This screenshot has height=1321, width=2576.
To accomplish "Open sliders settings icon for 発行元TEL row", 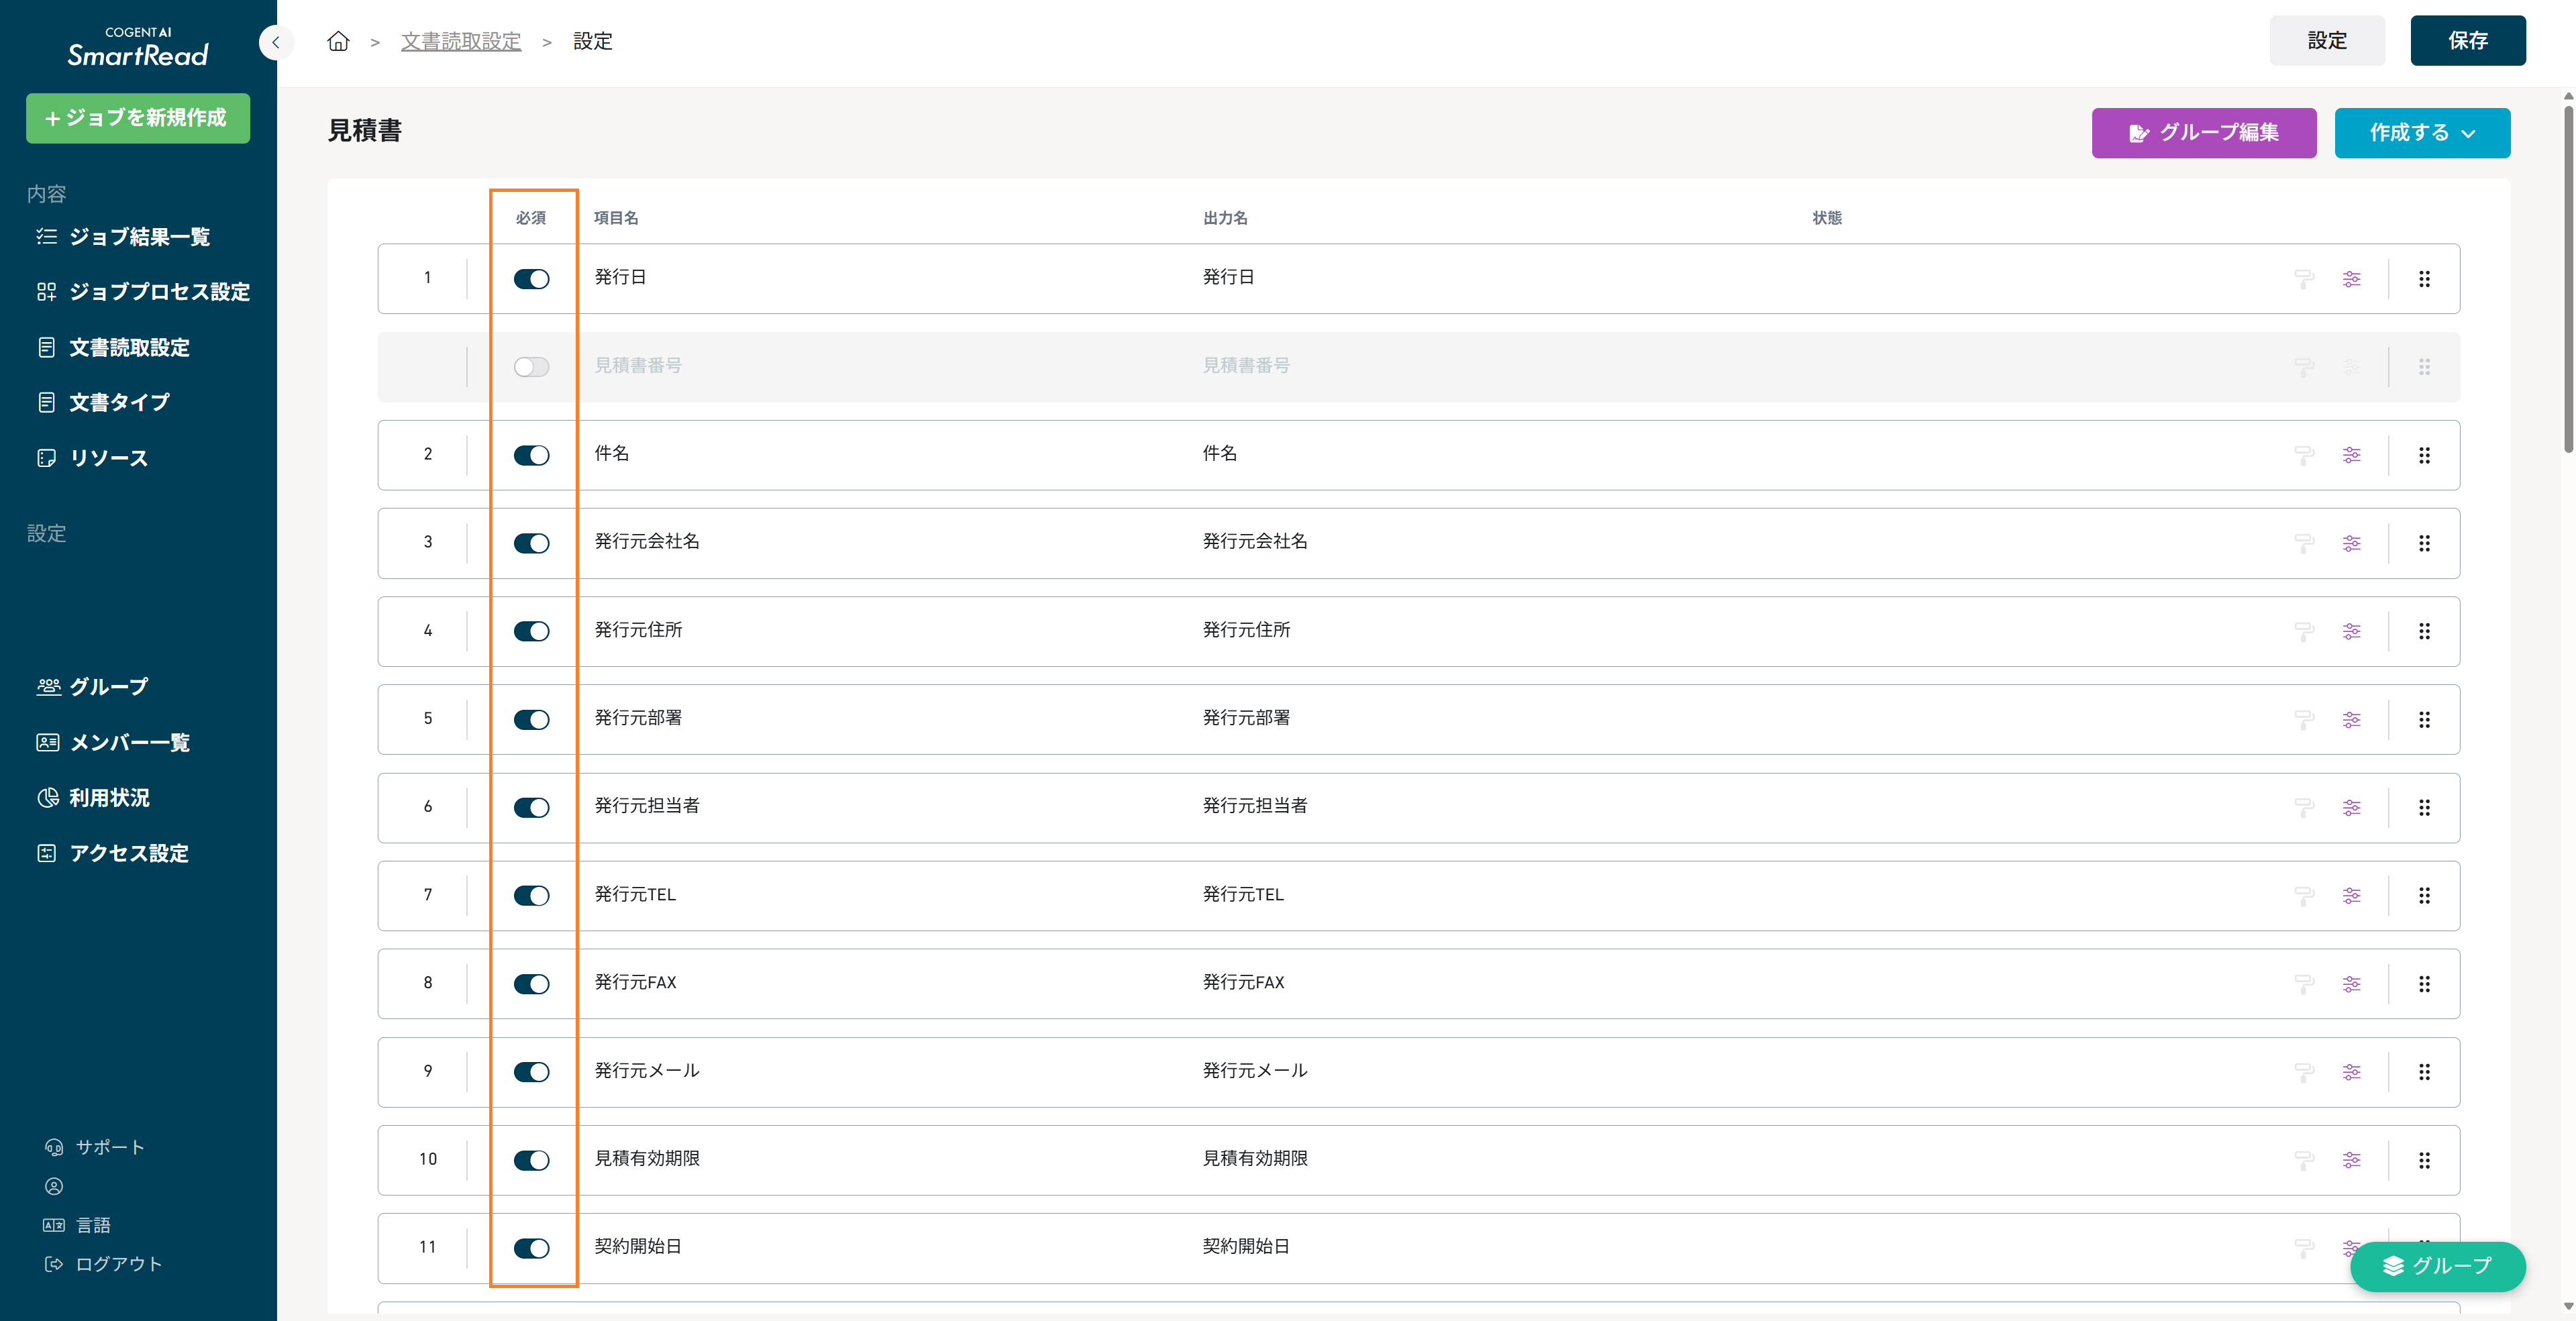I will click(2351, 895).
